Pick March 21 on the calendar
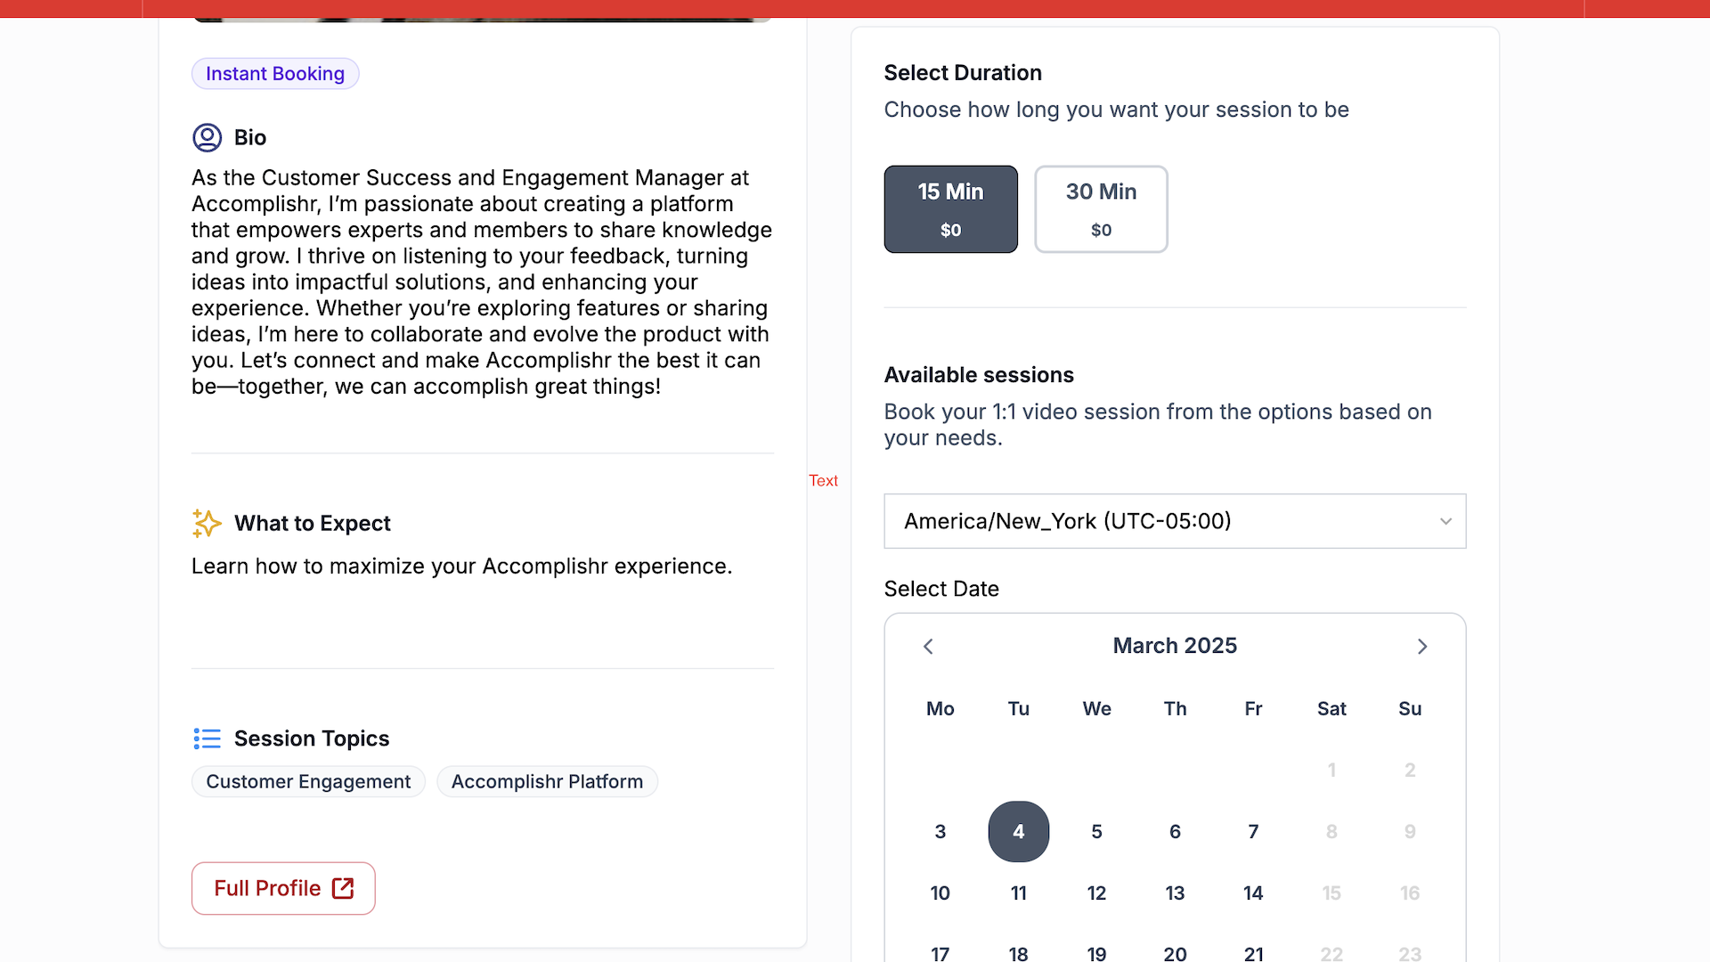Viewport: 1710px width, 962px height. click(1253, 952)
